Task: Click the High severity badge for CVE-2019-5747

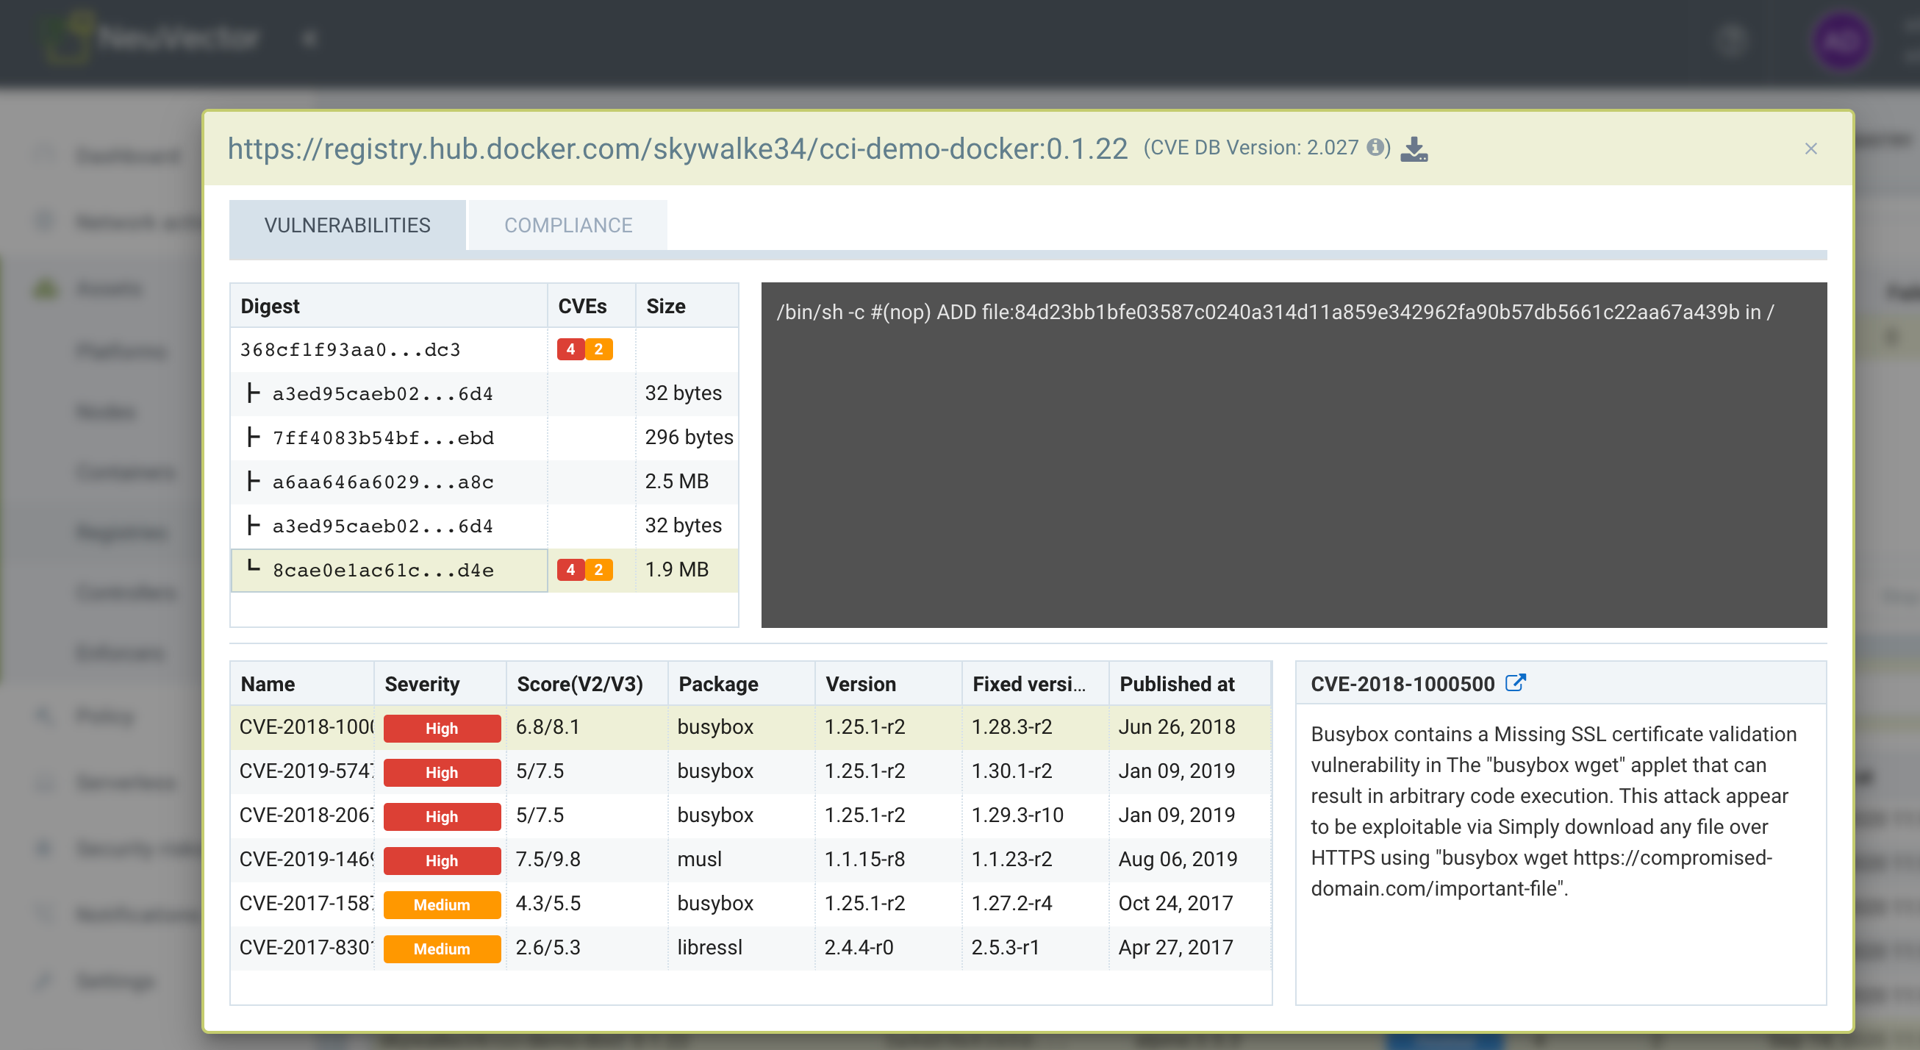Action: point(441,772)
